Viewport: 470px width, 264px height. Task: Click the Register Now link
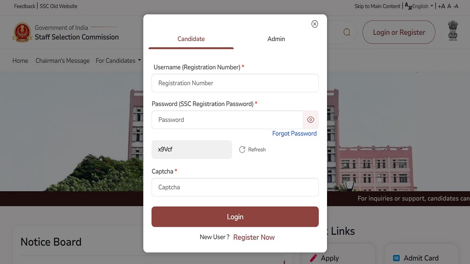(254, 237)
